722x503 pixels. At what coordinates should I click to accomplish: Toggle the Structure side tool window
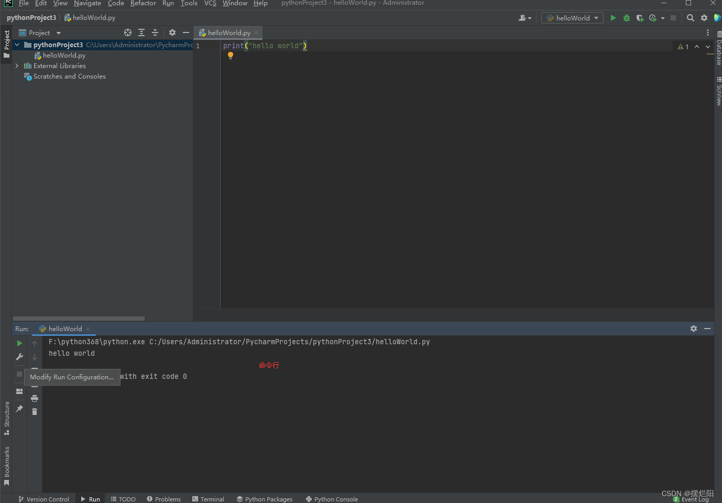6,418
